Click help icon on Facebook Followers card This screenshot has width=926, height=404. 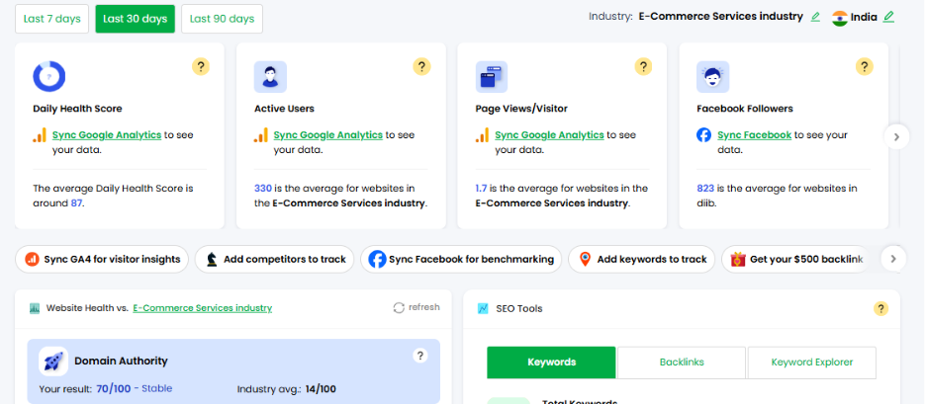pyautogui.click(x=865, y=67)
